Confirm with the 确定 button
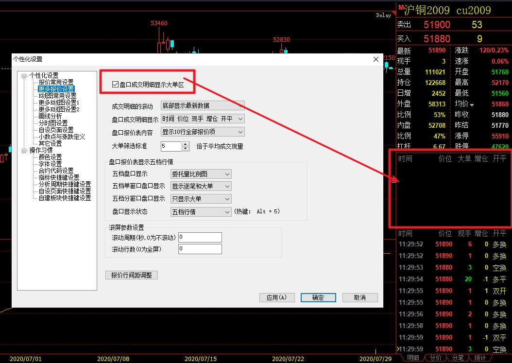 (x=318, y=297)
